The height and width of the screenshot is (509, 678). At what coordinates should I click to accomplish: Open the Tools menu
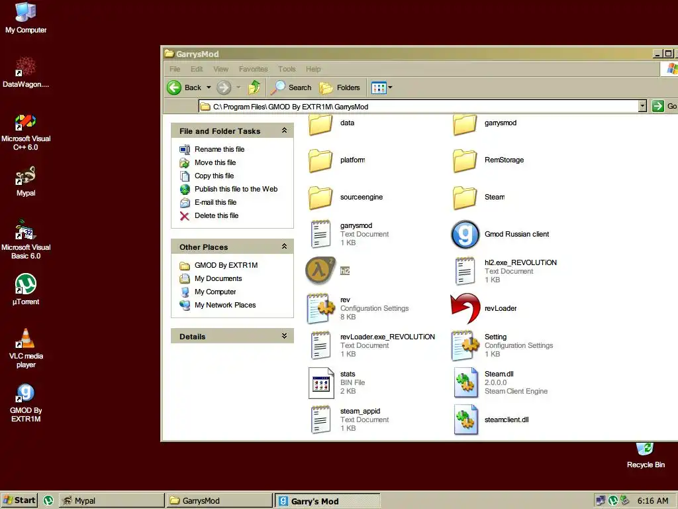coord(287,69)
